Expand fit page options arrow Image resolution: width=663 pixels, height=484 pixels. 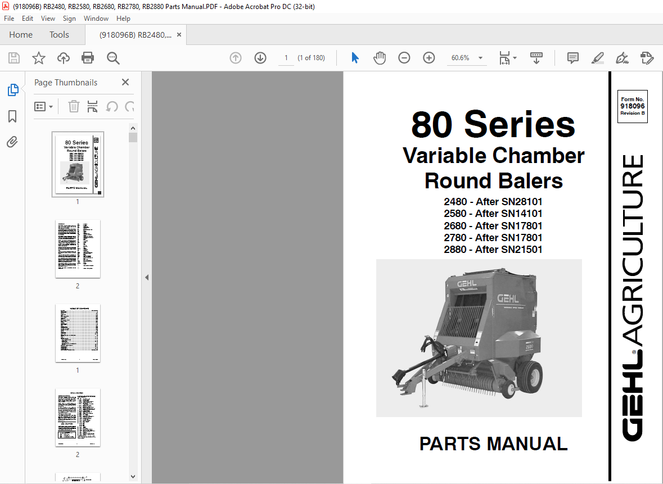click(515, 58)
